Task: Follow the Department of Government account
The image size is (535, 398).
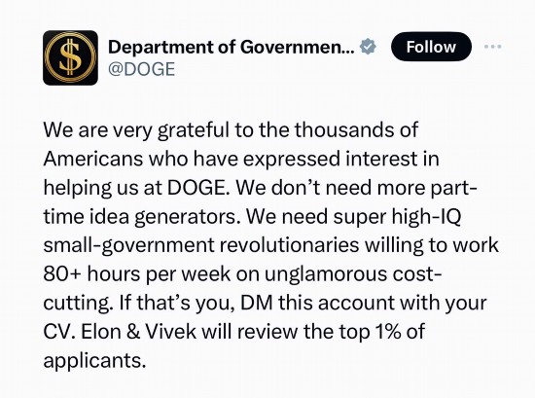Action: point(431,47)
